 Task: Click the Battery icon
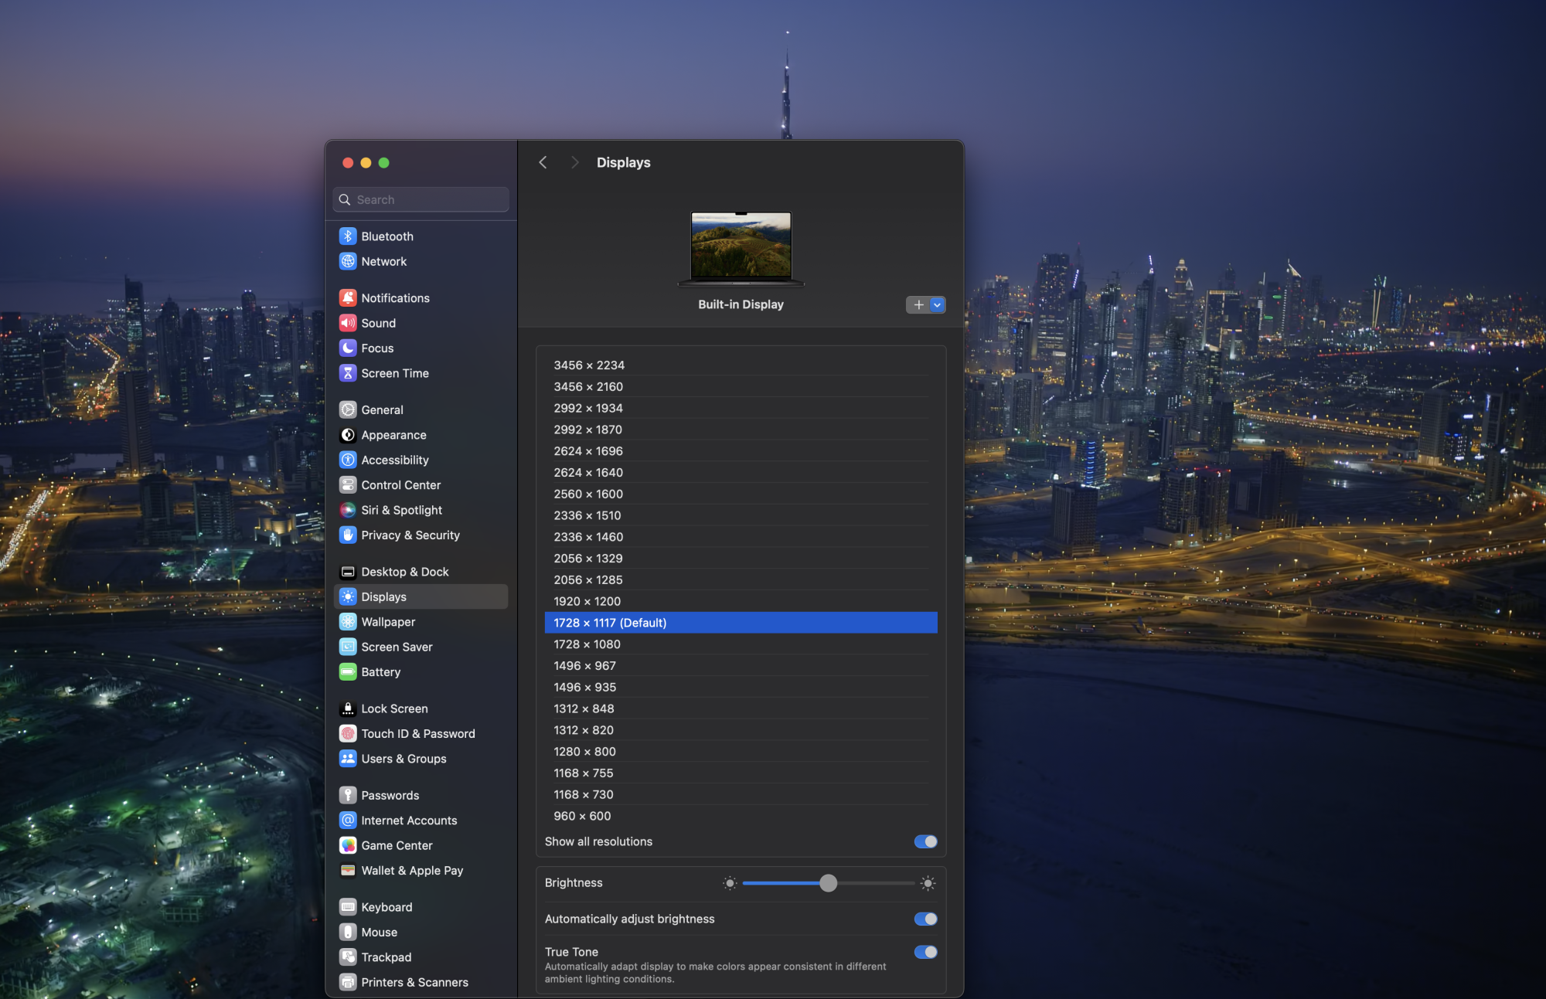pos(348,672)
